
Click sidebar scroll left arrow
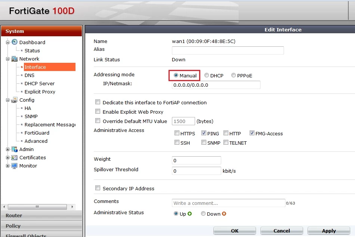click(4, 207)
